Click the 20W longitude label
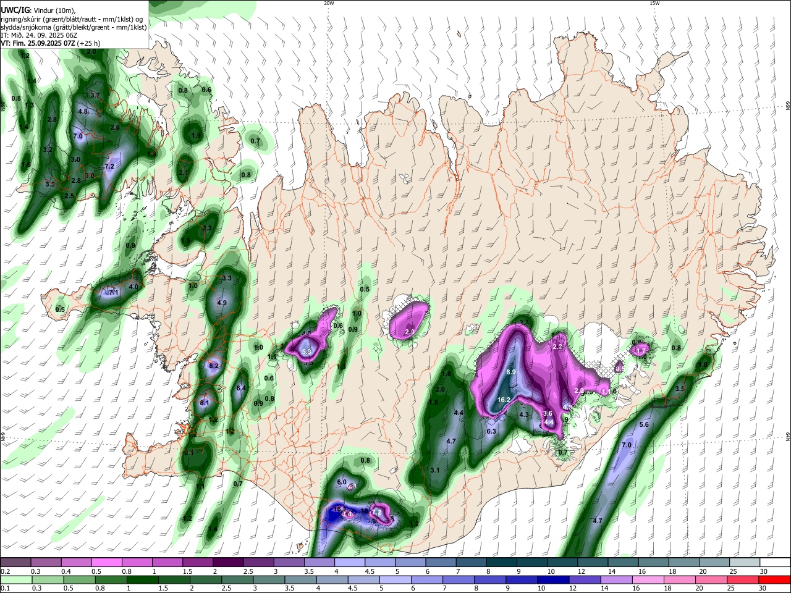Viewport: 791px width, 593px height. [x=329, y=3]
